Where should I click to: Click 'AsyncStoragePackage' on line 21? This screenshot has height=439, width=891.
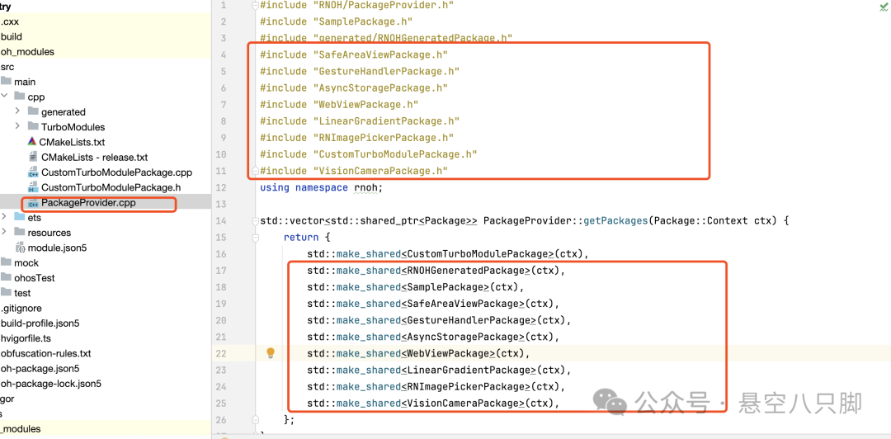click(x=463, y=337)
